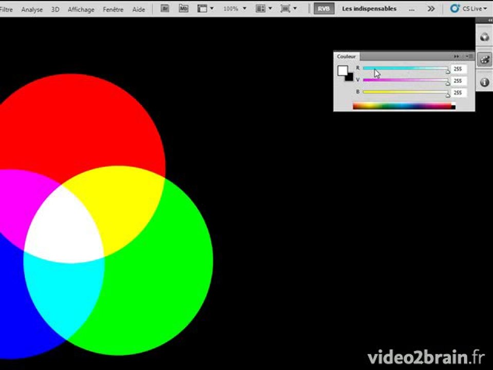Screen dimensions: 493x370
Task: Pick a color from the spectrum ramp
Action: point(402,106)
